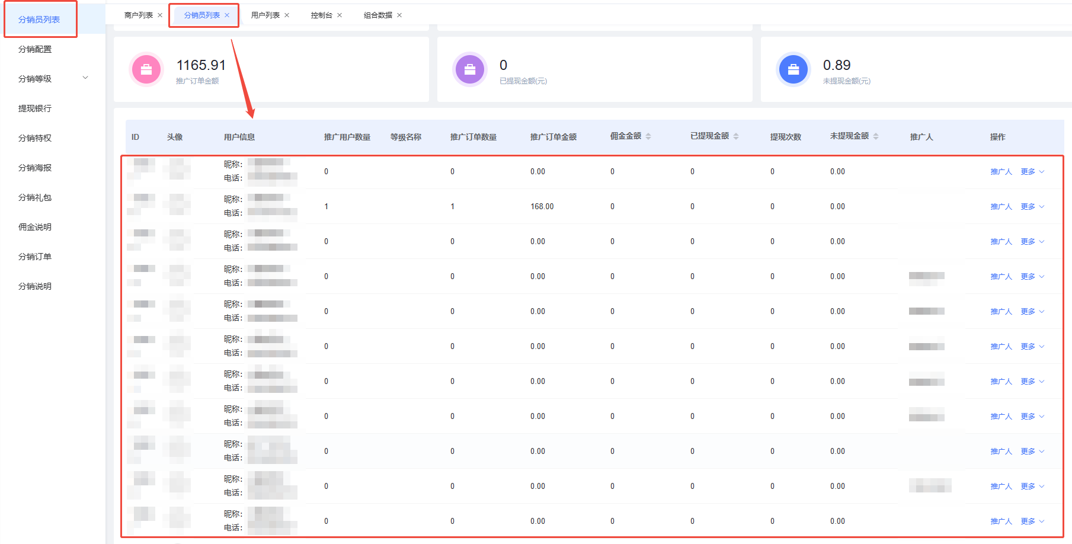Sort table by 佣金金额 column
The width and height of the screenshot is (1072, 544).
point(648,136)
